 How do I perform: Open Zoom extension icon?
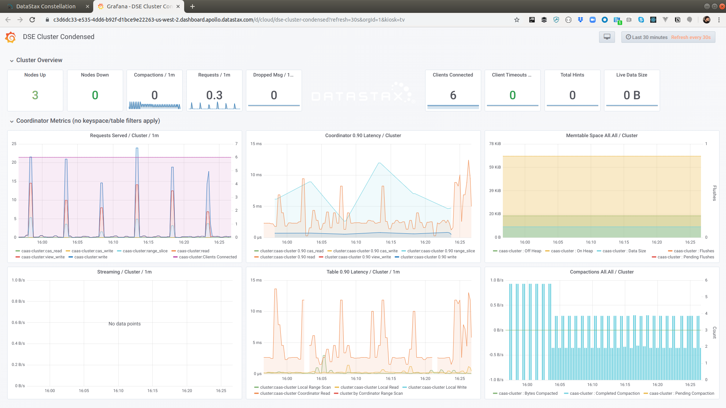click(593, 20)
